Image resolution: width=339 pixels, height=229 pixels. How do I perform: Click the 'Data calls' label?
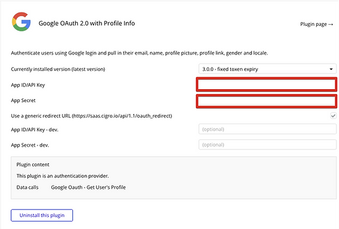27,188
